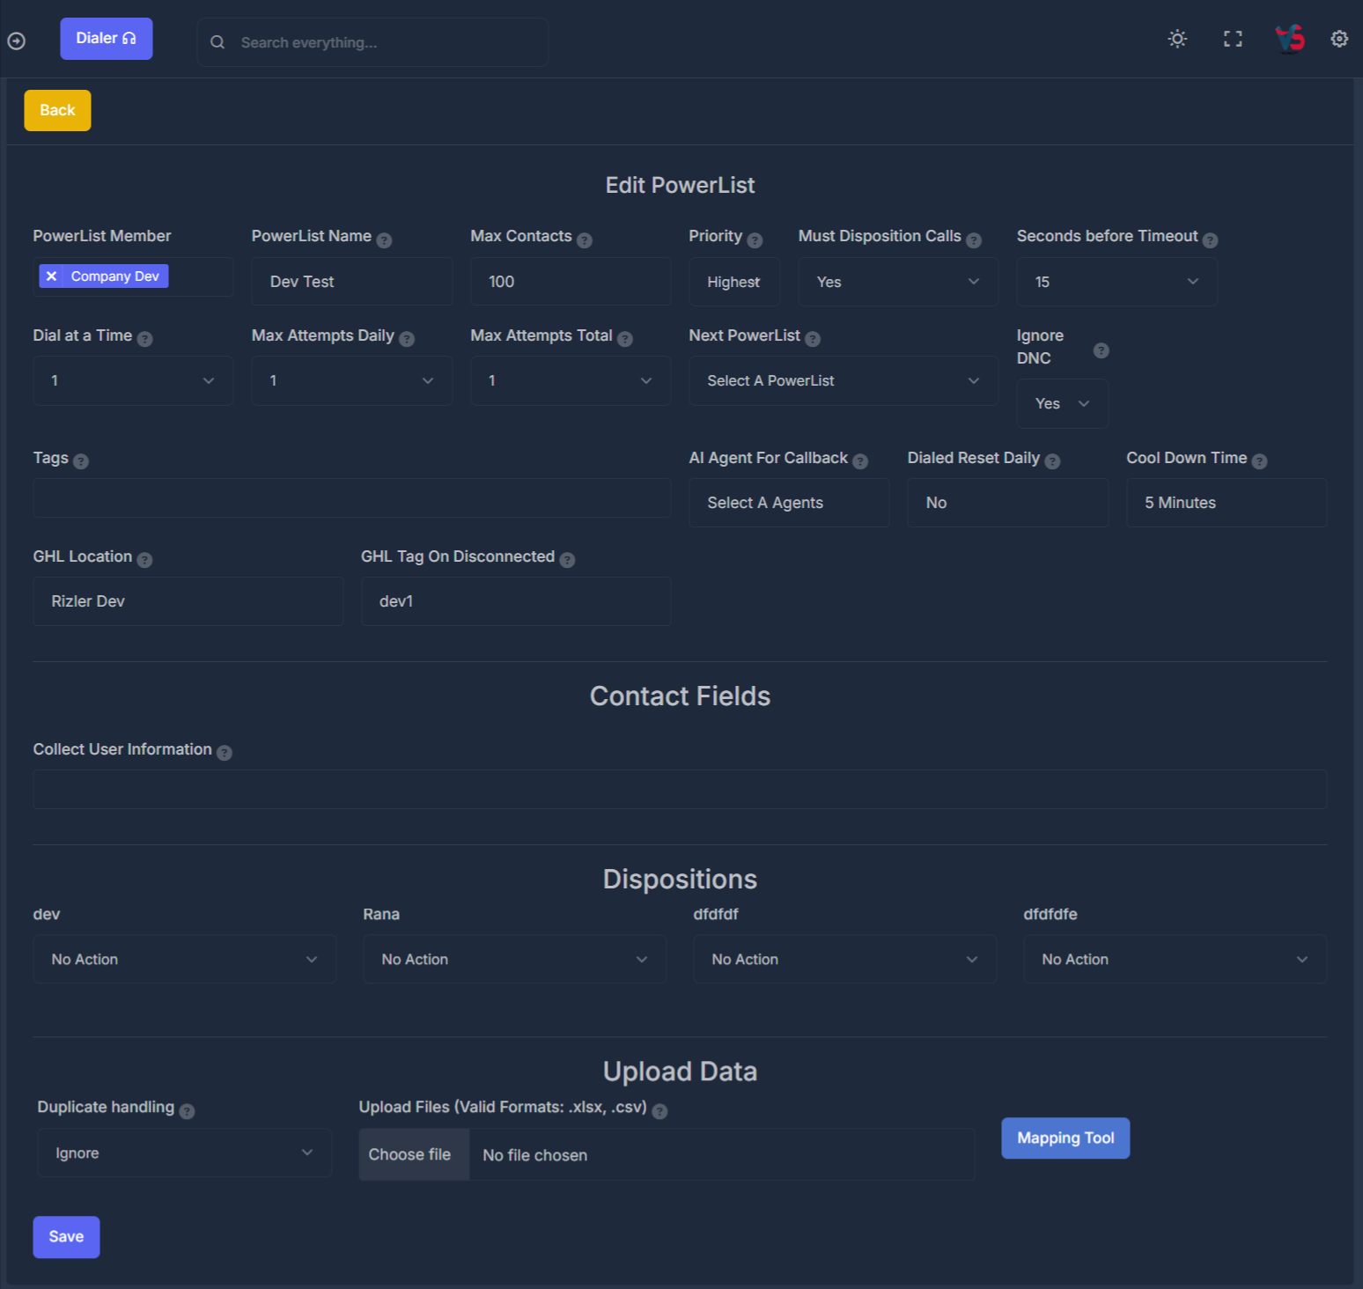1363x1289 pixels.
Task: Remove Company Dev with the X icon
Action: [x=52, y=276]
